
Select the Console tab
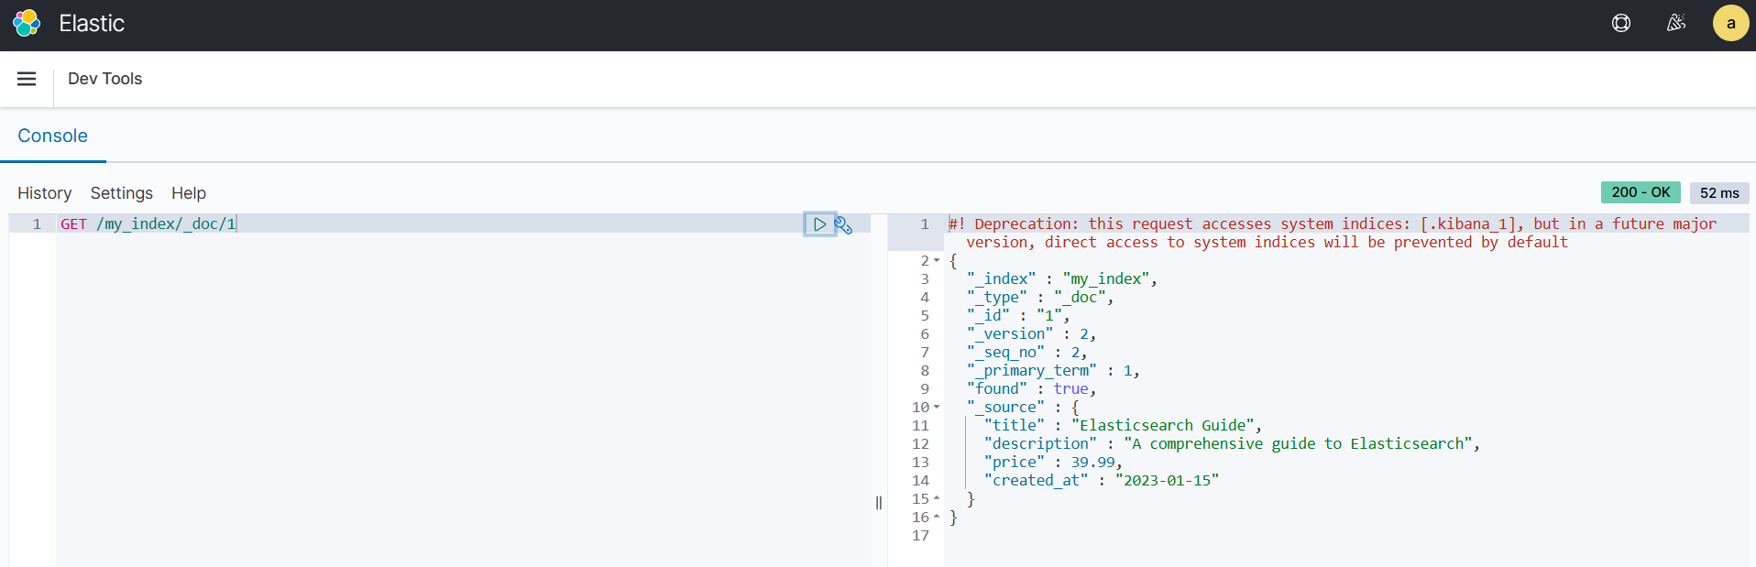(x=53, y=136)
